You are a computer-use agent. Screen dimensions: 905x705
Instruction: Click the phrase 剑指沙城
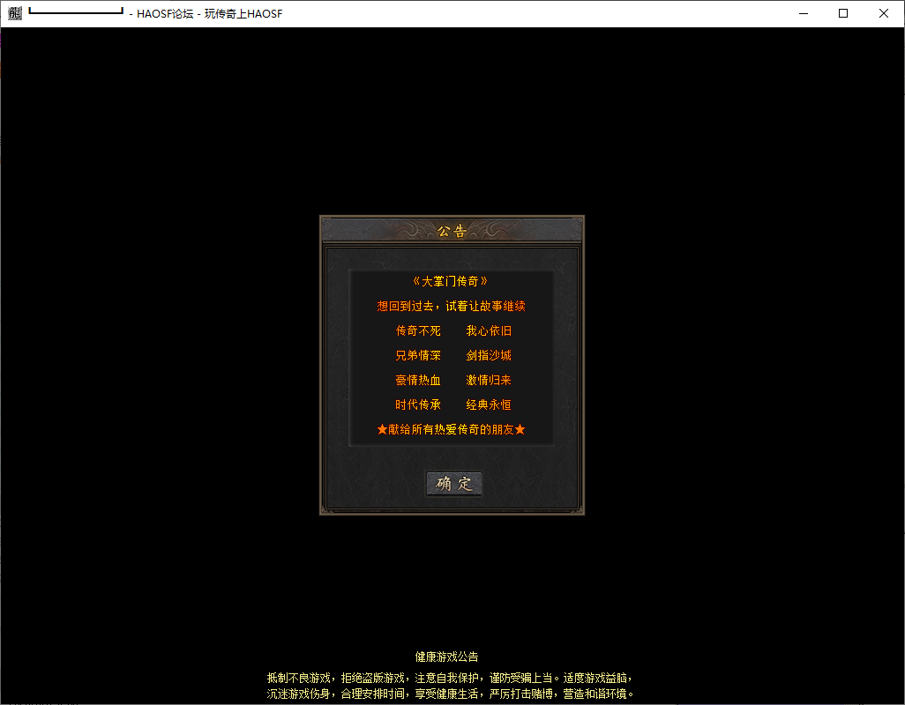[489, 356]
